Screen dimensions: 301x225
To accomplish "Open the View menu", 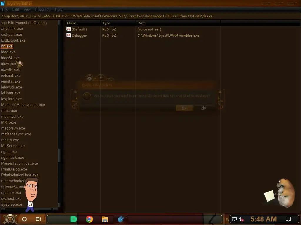I will point(27,9).
